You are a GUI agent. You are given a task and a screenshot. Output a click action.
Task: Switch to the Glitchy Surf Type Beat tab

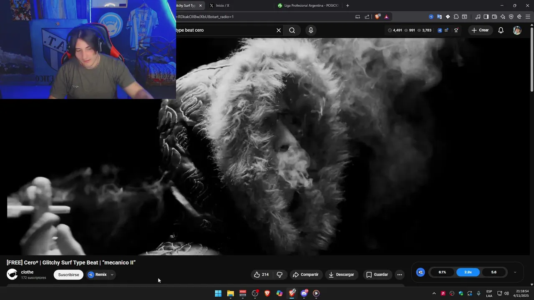186,5
